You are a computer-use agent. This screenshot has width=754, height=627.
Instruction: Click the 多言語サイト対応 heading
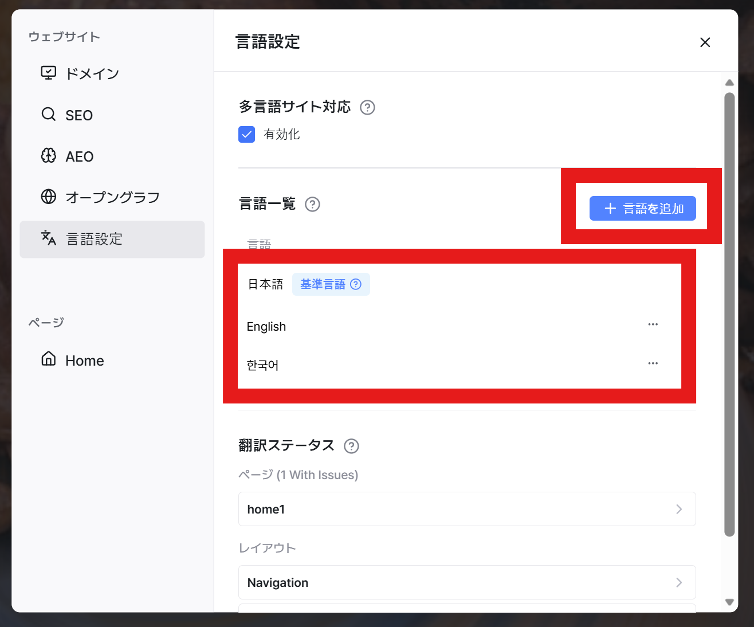[x=295, y=107]
